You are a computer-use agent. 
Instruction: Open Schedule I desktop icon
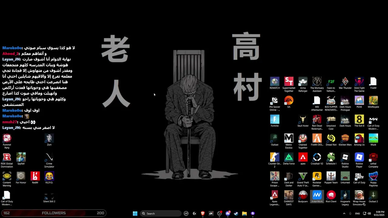tap(331, 159)
